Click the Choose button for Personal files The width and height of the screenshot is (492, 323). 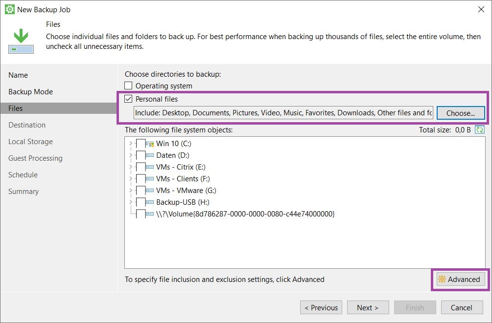tap(460, 112)
